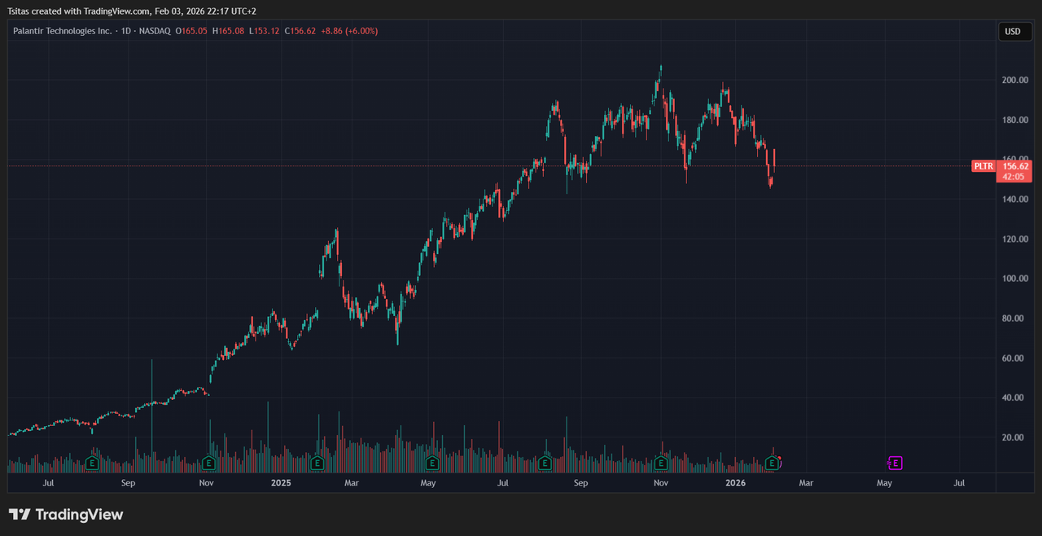Click the May 2025 earnings marker
The image size is (1042, 536).
tap(432, 464)
